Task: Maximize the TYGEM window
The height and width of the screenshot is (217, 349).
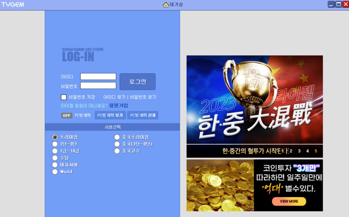Action: [339, 4]
